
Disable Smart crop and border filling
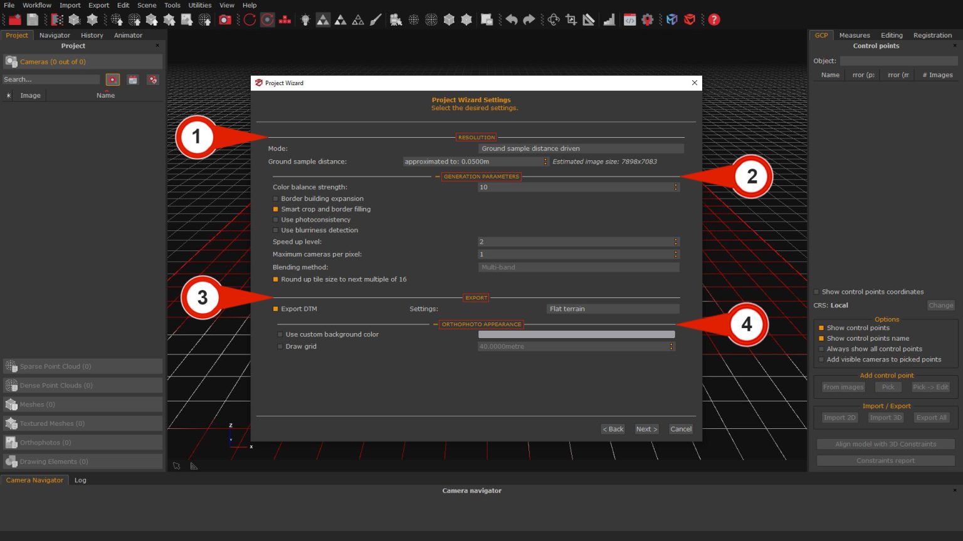tap(276, 209)
